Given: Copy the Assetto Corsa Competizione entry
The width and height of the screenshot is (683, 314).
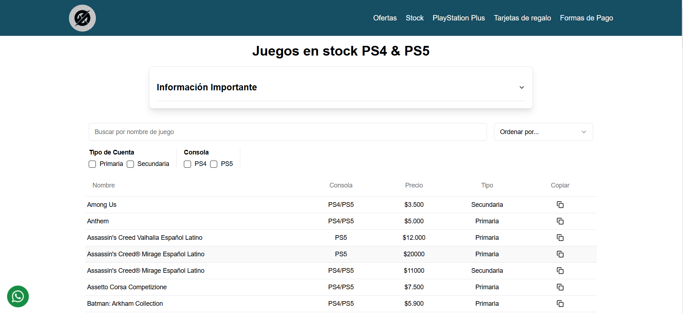Looking at the screenshot, I should coord(560,287).
